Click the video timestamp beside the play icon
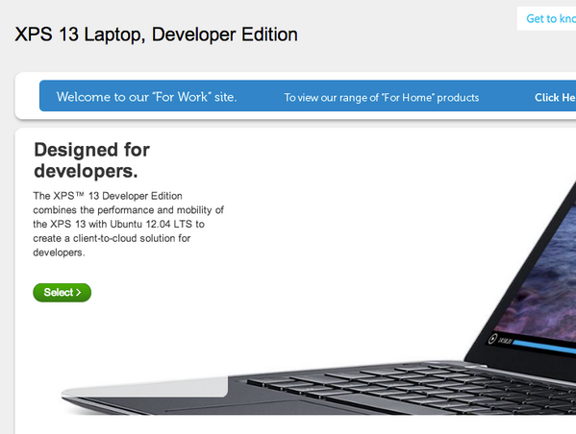Image resolution: width=576 pixels, height=434 pixels. (505, 341)
